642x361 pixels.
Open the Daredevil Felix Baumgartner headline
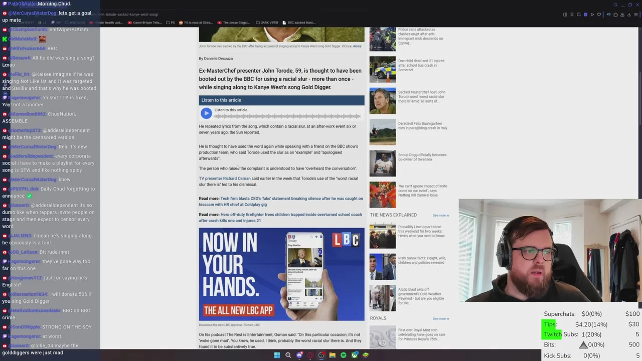coord(423,125)
